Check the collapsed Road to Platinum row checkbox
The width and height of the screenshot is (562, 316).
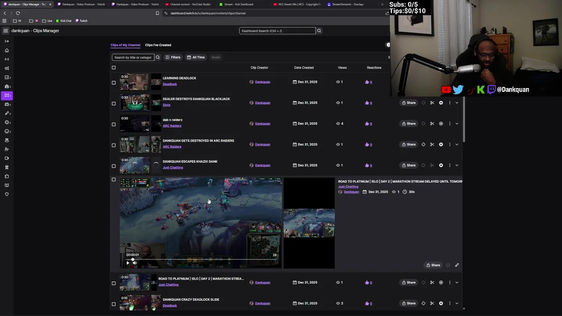[114, 283]
